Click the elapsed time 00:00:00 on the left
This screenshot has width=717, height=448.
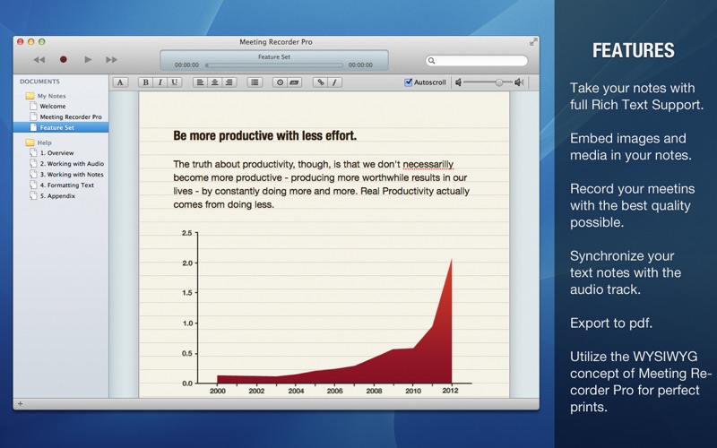[186, 65]
